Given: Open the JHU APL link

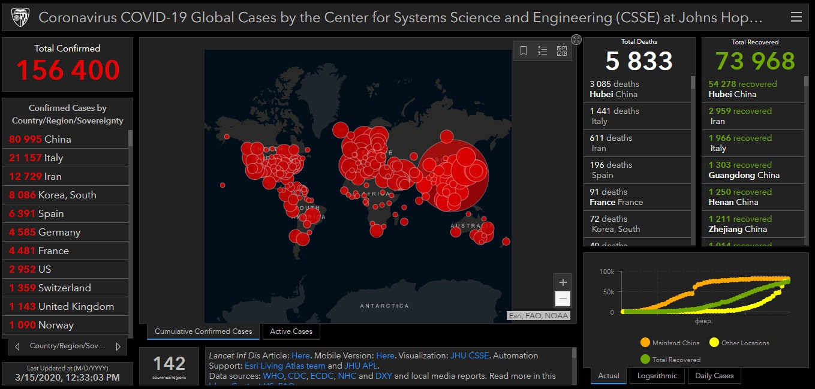Looking at the screenshot, I should (x=362, y=366).
